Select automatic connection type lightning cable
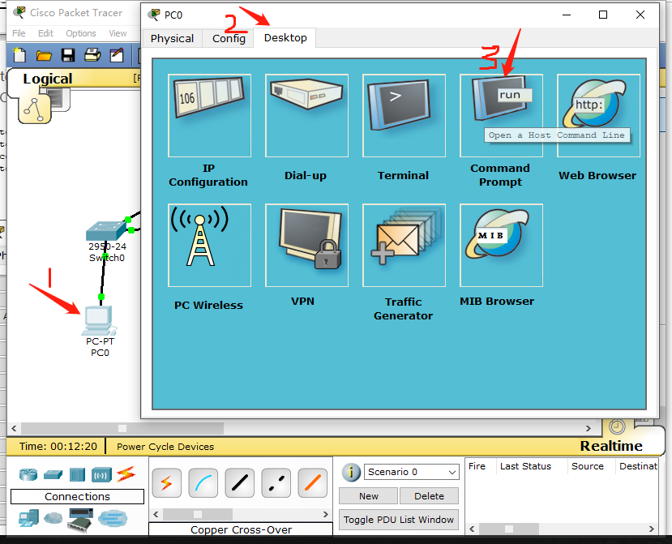 [166, 483]
